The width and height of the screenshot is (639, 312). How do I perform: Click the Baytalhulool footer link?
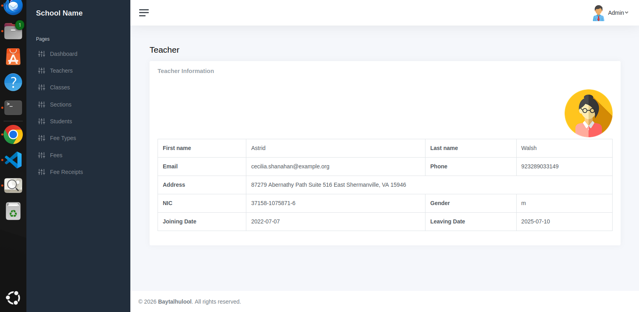click(175, 302)
